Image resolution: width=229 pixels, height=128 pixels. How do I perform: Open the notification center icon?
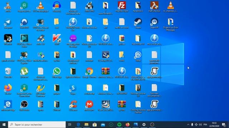click(224, 124)
